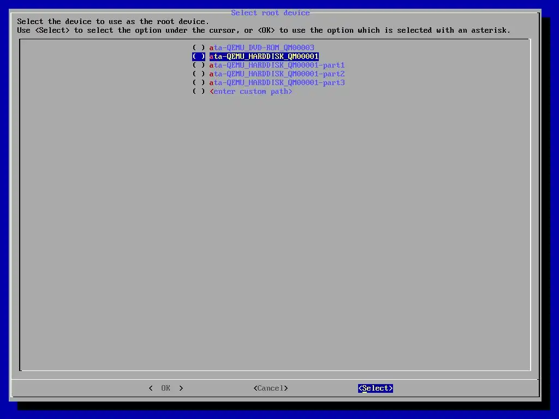
Task: Pick the <enter custom path> option text
Action: (x=251, y=91)
